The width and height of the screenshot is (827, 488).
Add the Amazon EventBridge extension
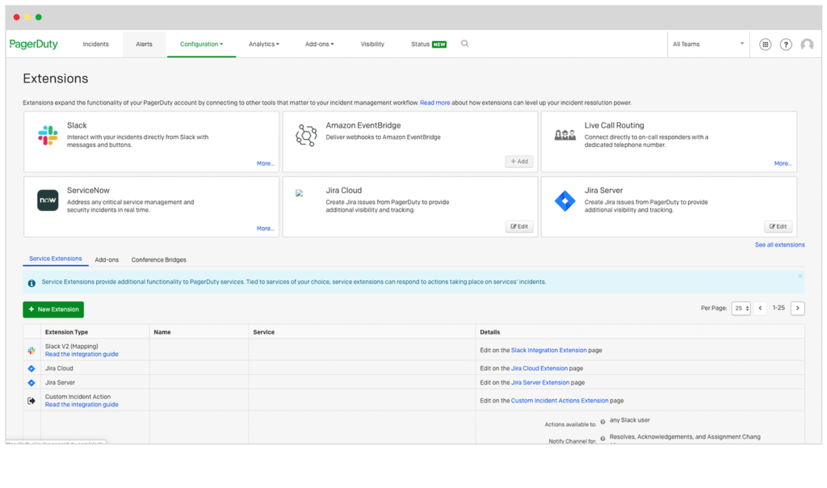tap(519, 162)
